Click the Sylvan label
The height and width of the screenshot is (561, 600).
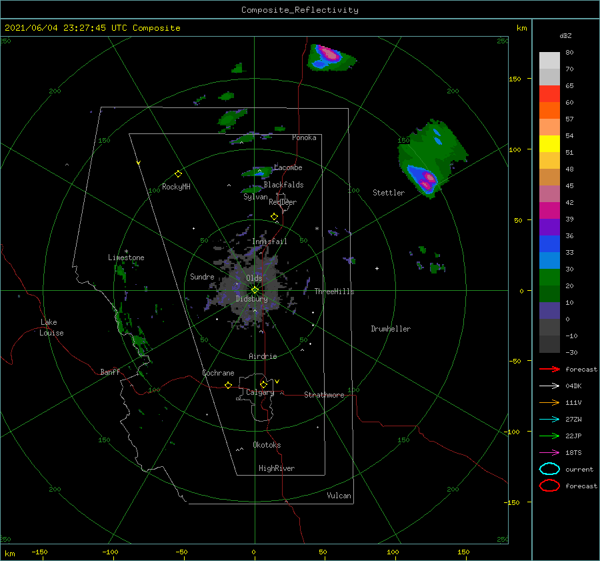[255, 197]
